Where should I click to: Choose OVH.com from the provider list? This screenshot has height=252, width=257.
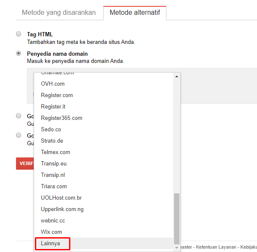53,84
